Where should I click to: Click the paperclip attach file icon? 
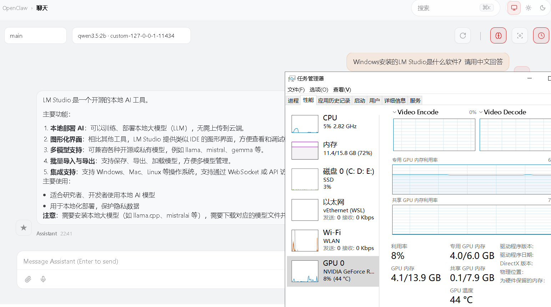(x=28, y=279)
